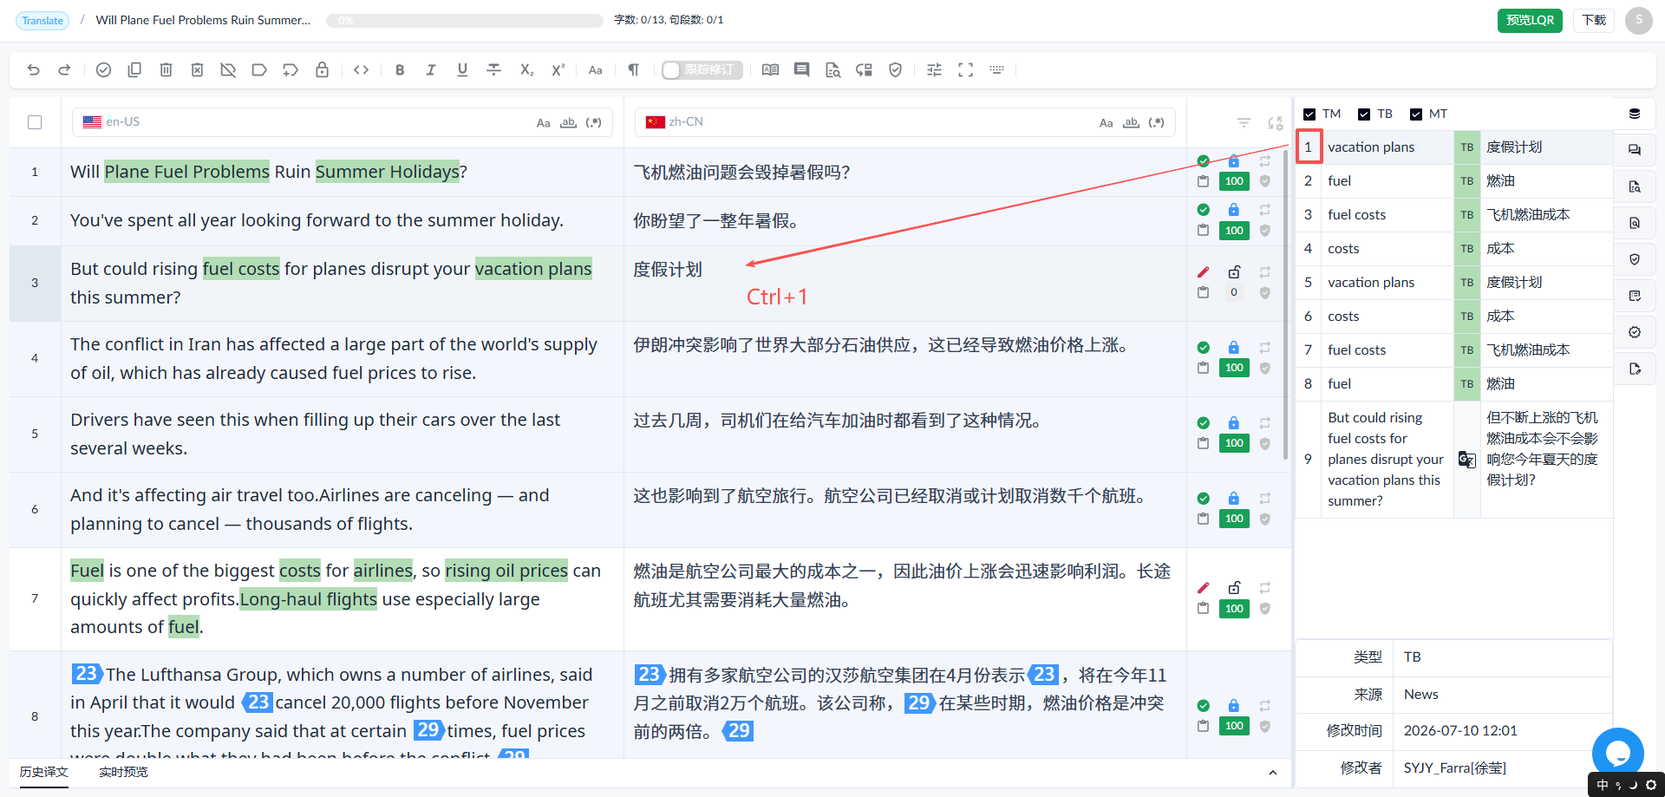Click the shield QA check toolbar icon
This screenshot has width=1665, height=797.
896,70
